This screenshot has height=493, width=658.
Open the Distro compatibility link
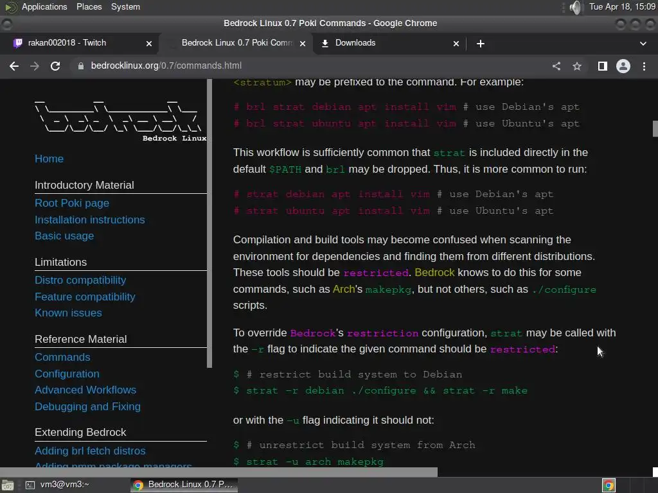(x=80, y=280)
